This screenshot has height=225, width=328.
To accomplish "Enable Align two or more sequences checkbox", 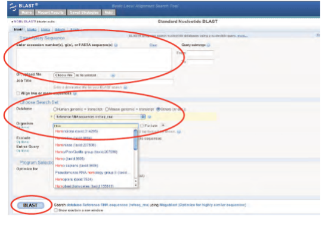I will point(18,93).
